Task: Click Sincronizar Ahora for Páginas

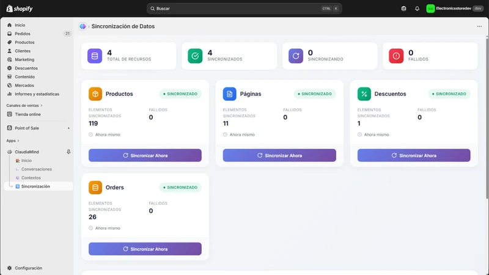Action: click(x=279, y=155)
